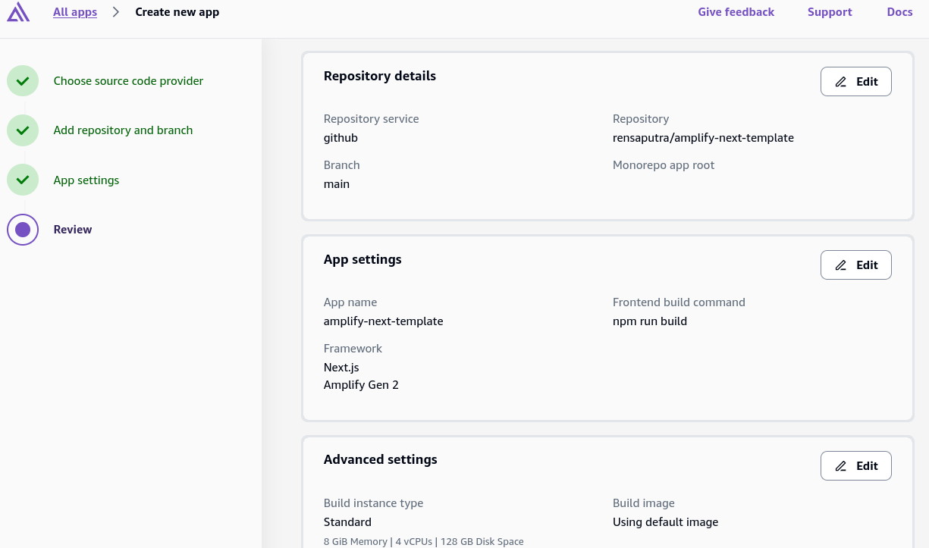Click the Create new app breadcrumb
Screen dimensions: 929x548
pyautogui.click(x=177, y=12)
